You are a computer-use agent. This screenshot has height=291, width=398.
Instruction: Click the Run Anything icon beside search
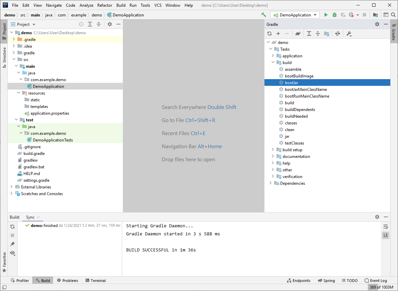[x=386, y=15]
